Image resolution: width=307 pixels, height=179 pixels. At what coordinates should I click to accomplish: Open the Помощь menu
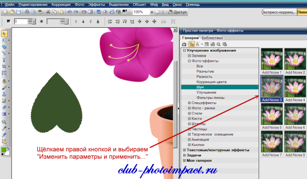point(193,4)
